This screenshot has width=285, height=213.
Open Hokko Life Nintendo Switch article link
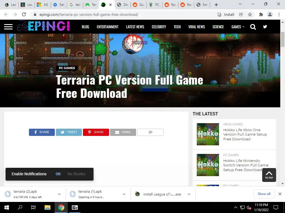tap(246, 165)
